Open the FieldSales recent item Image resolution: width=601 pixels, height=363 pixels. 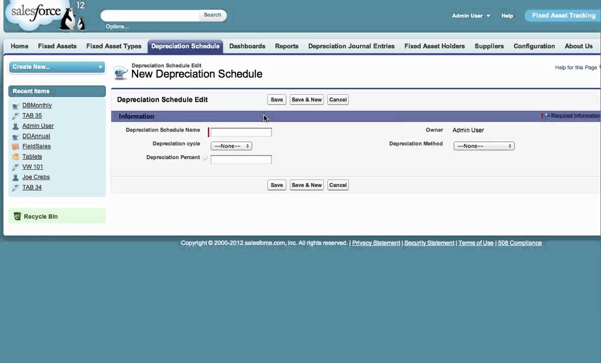pyautogui.click(x=36, y=146)
